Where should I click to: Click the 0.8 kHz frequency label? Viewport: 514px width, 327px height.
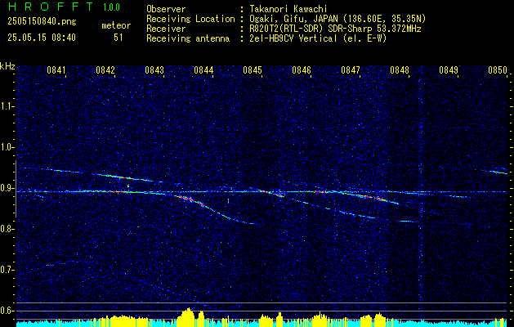tap(7, 229)
